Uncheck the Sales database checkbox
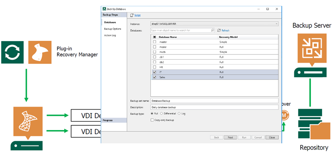This screenshot has height=155, width=334. pos(155,77)
